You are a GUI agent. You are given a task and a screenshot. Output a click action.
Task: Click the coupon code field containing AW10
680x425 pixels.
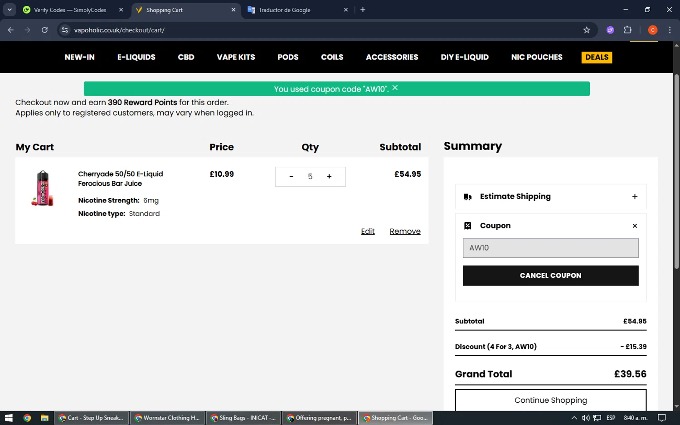pyautogui.click(x=550, y=248)
